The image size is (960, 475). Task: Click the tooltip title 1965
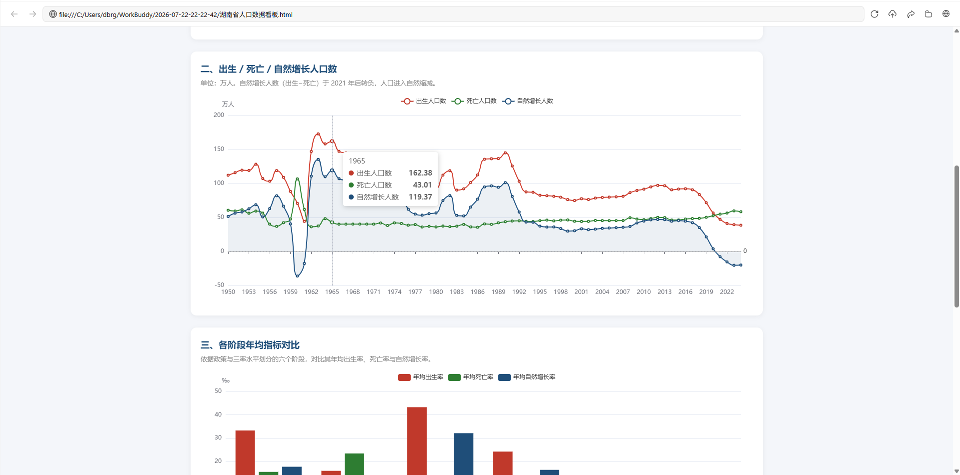(x=357, y=161)
